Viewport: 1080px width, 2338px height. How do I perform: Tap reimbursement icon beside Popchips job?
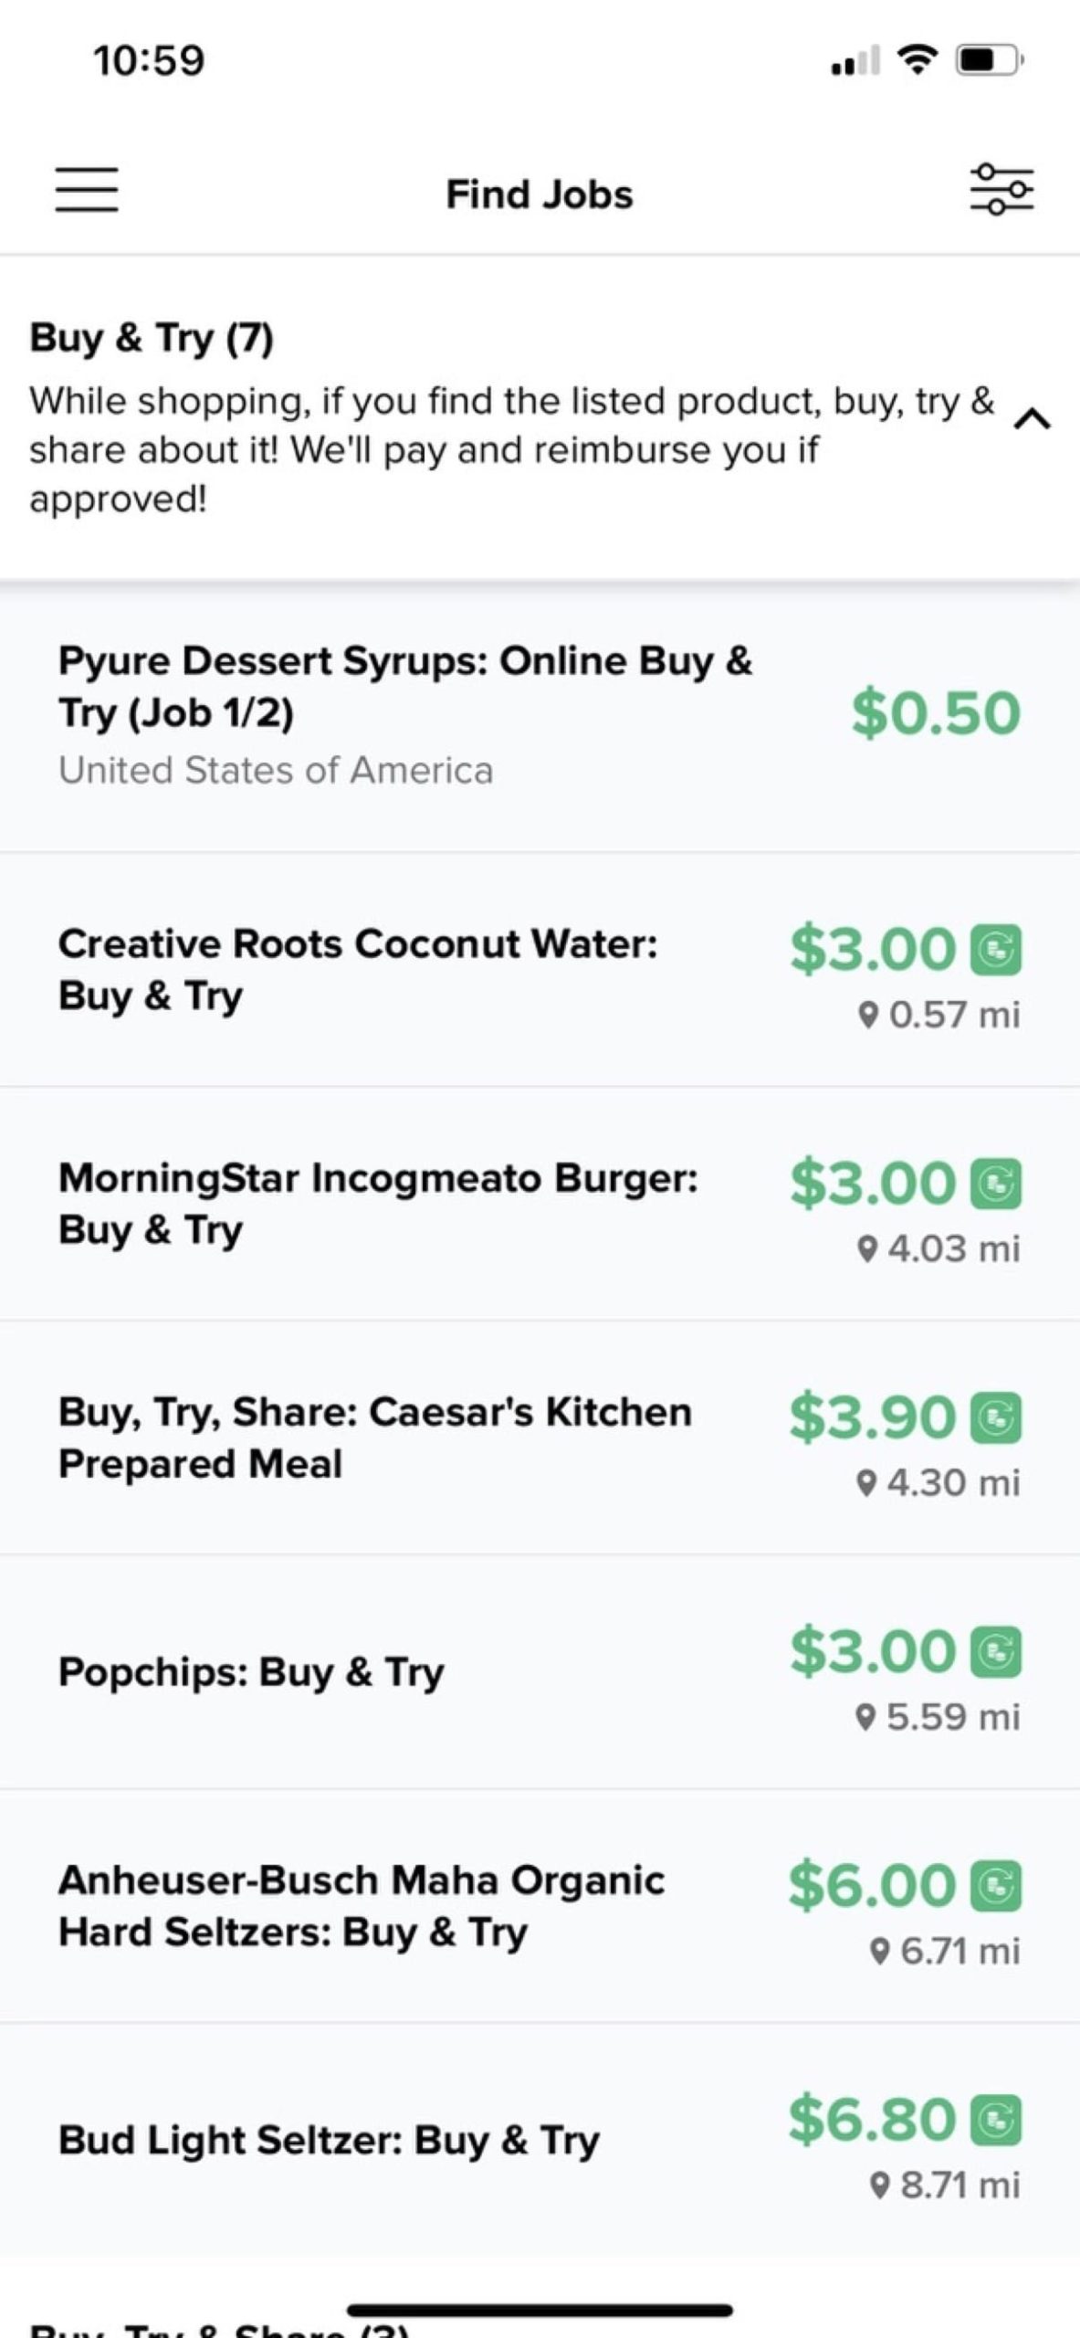coord(996,1652)
